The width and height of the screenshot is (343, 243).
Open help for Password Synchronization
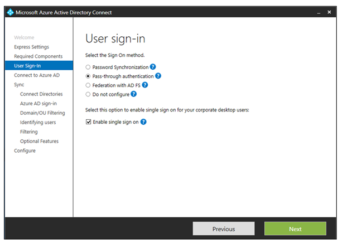[153, 67]
